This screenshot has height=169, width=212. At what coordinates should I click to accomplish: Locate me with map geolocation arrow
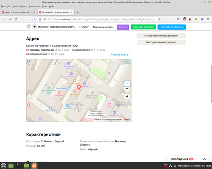127,96
